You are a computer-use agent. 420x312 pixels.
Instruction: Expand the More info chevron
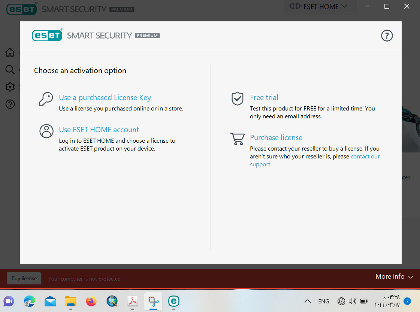tap(411, 277)
